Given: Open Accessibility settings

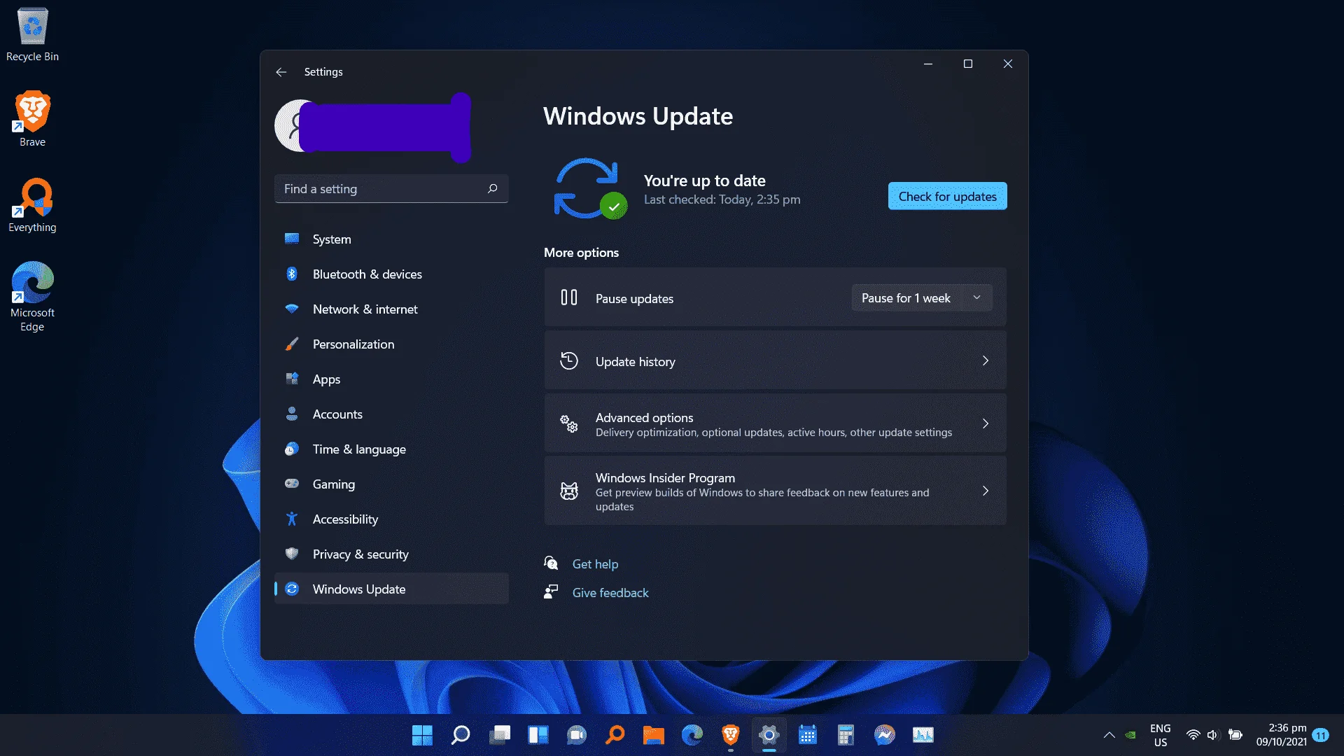Looking at the screenshot, I should [x=391, y=519].
